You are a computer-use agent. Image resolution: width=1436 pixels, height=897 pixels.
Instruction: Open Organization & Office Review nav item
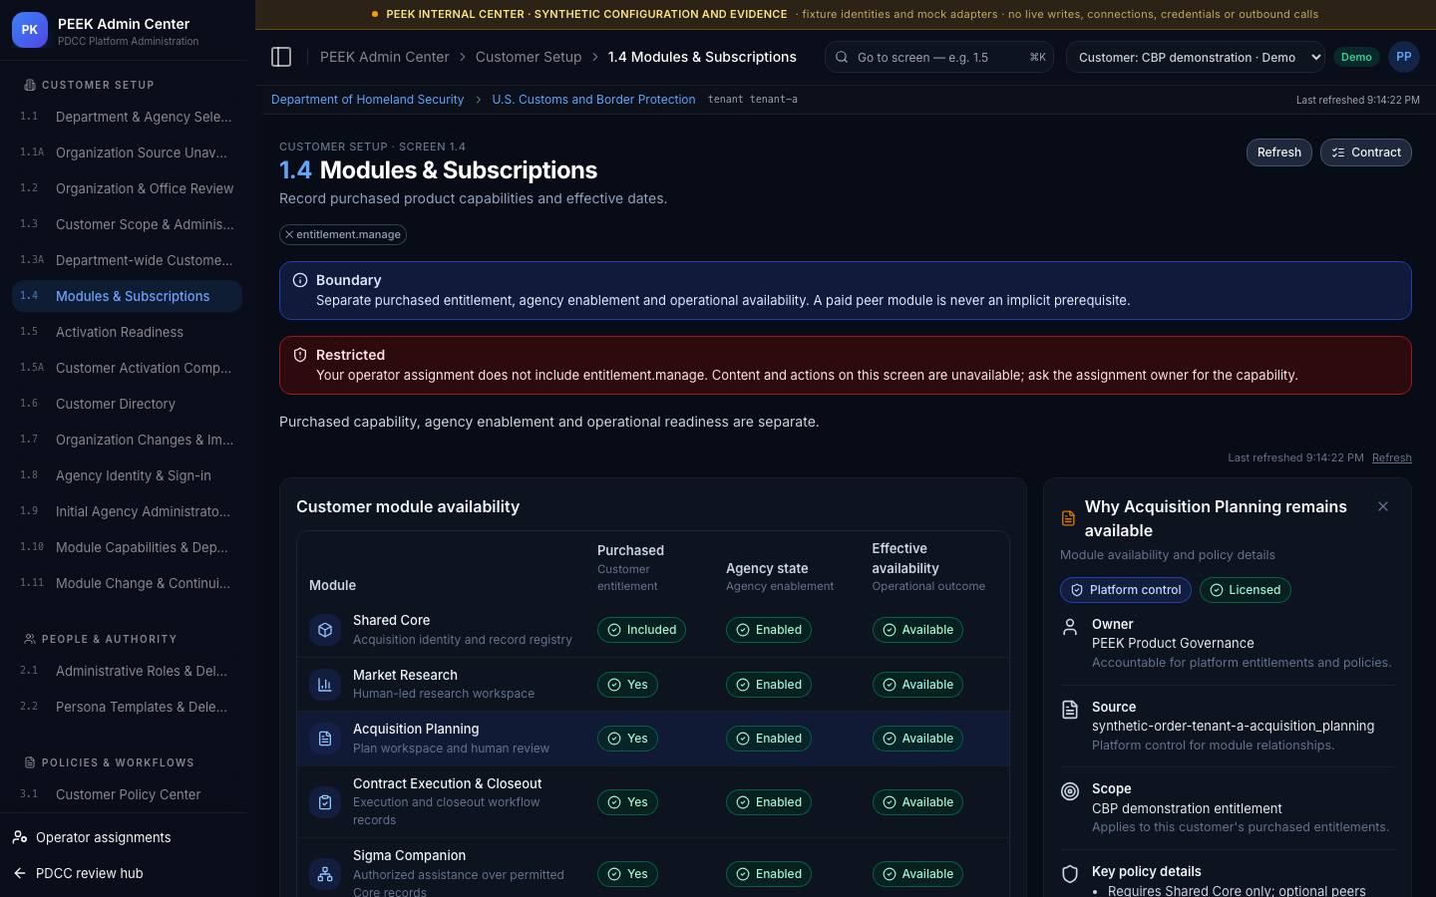(x=128, y=188)
